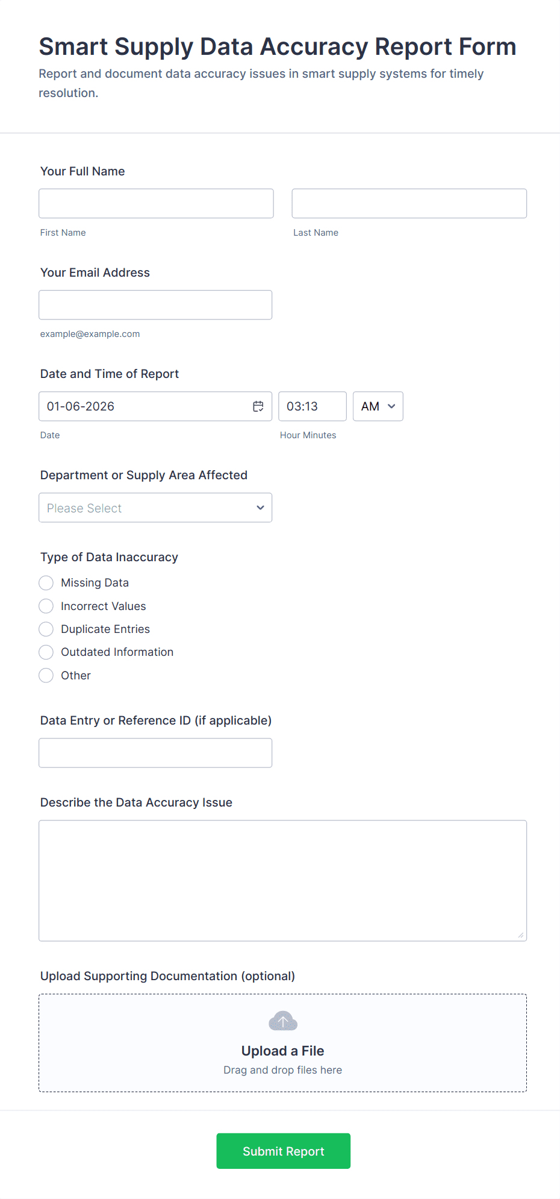
Task: Click the chevron beside AM
Action: coord(390,406)
